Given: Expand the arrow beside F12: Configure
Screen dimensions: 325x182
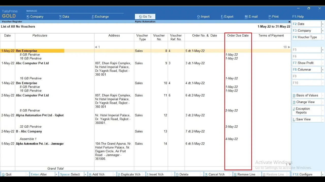Looking at the screenshot, I should [x=323, y=174].
